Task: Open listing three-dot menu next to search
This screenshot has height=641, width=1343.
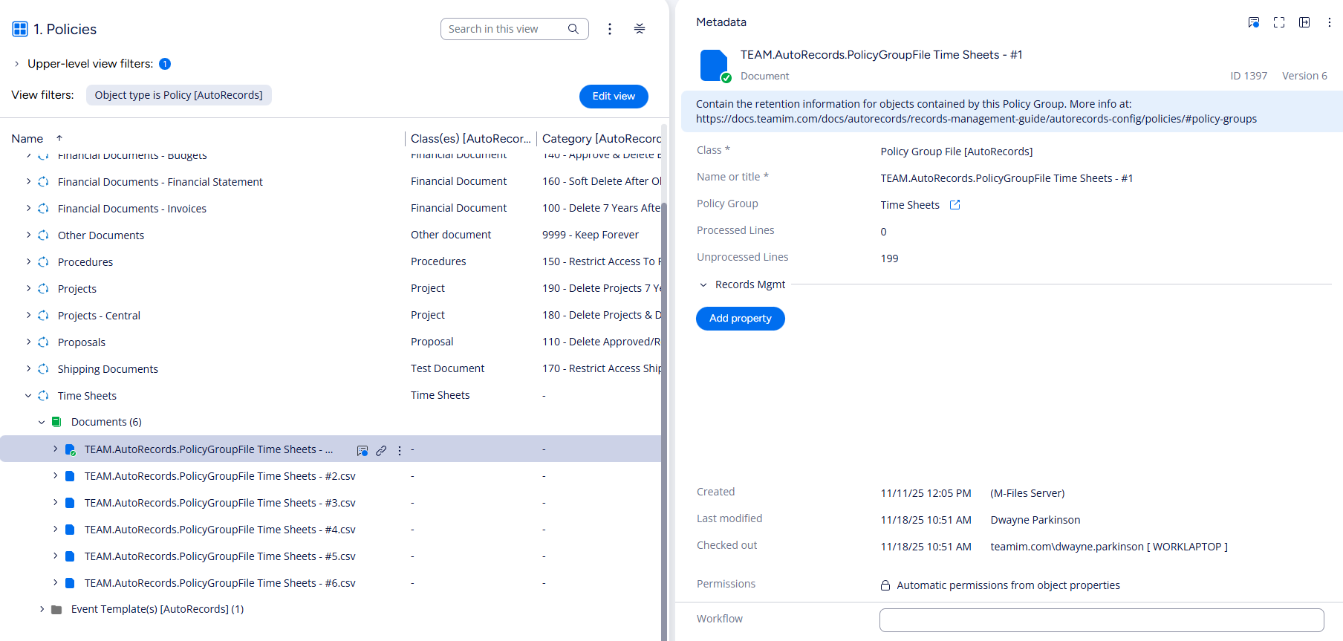Action: click(x=610, y=29)
